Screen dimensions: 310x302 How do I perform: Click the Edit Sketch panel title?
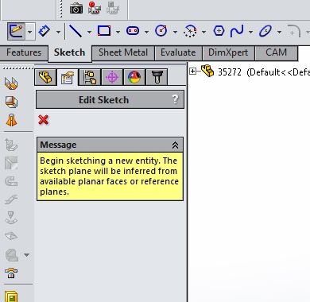(103, 100)
